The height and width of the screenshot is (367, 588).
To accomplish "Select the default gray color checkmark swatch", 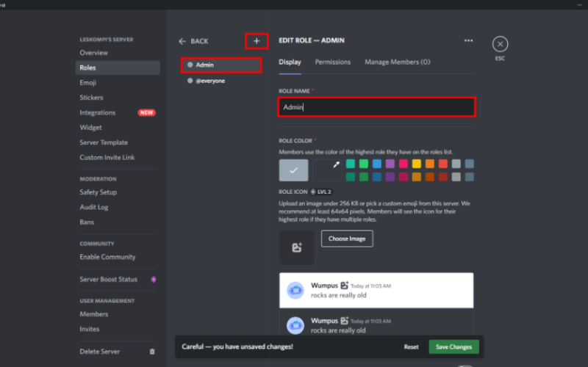I will [x=293, y=170].
